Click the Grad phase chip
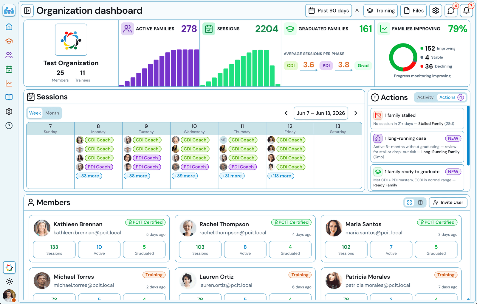 (x=363, y=66)
